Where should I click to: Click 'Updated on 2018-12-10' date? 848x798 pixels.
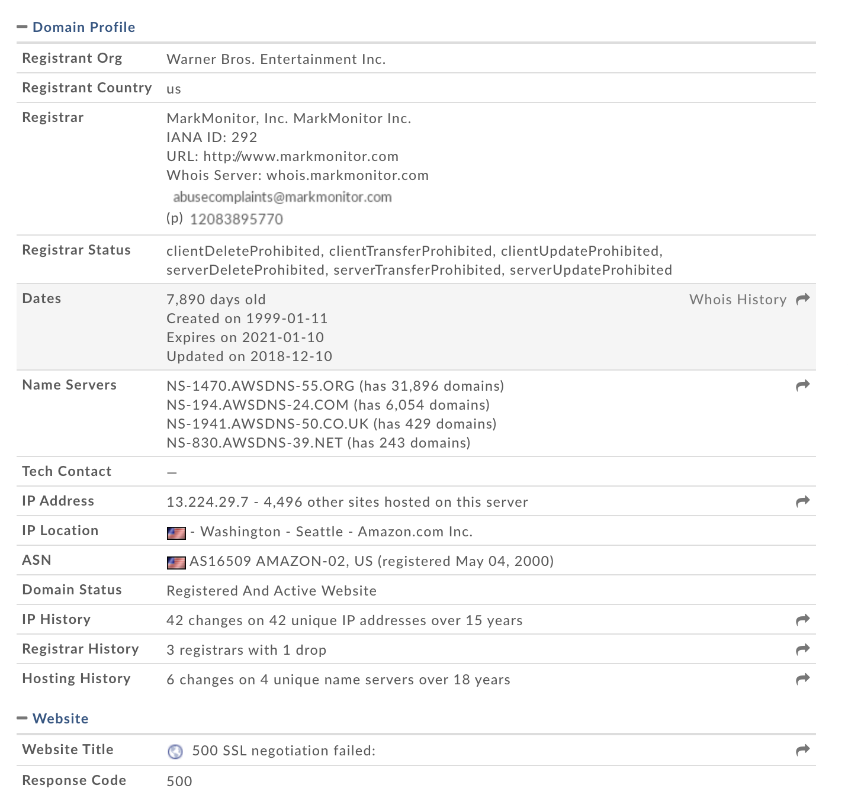point(249,356)
